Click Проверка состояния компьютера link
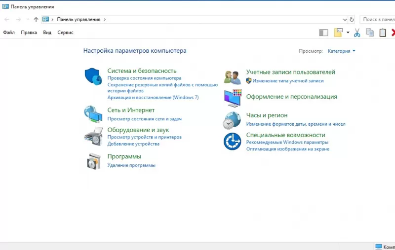Viewport: 395px width, 250px height. (x=144, y=78)
